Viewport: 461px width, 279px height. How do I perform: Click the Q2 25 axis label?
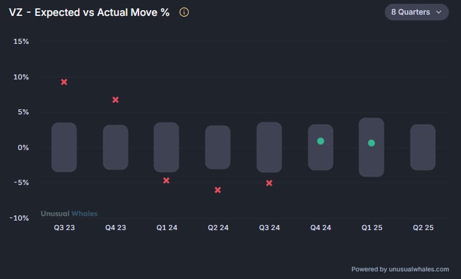[423, 228]
